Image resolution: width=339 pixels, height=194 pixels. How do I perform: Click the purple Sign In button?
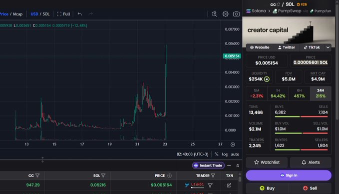pyautogui.click(x=289, y=175)
